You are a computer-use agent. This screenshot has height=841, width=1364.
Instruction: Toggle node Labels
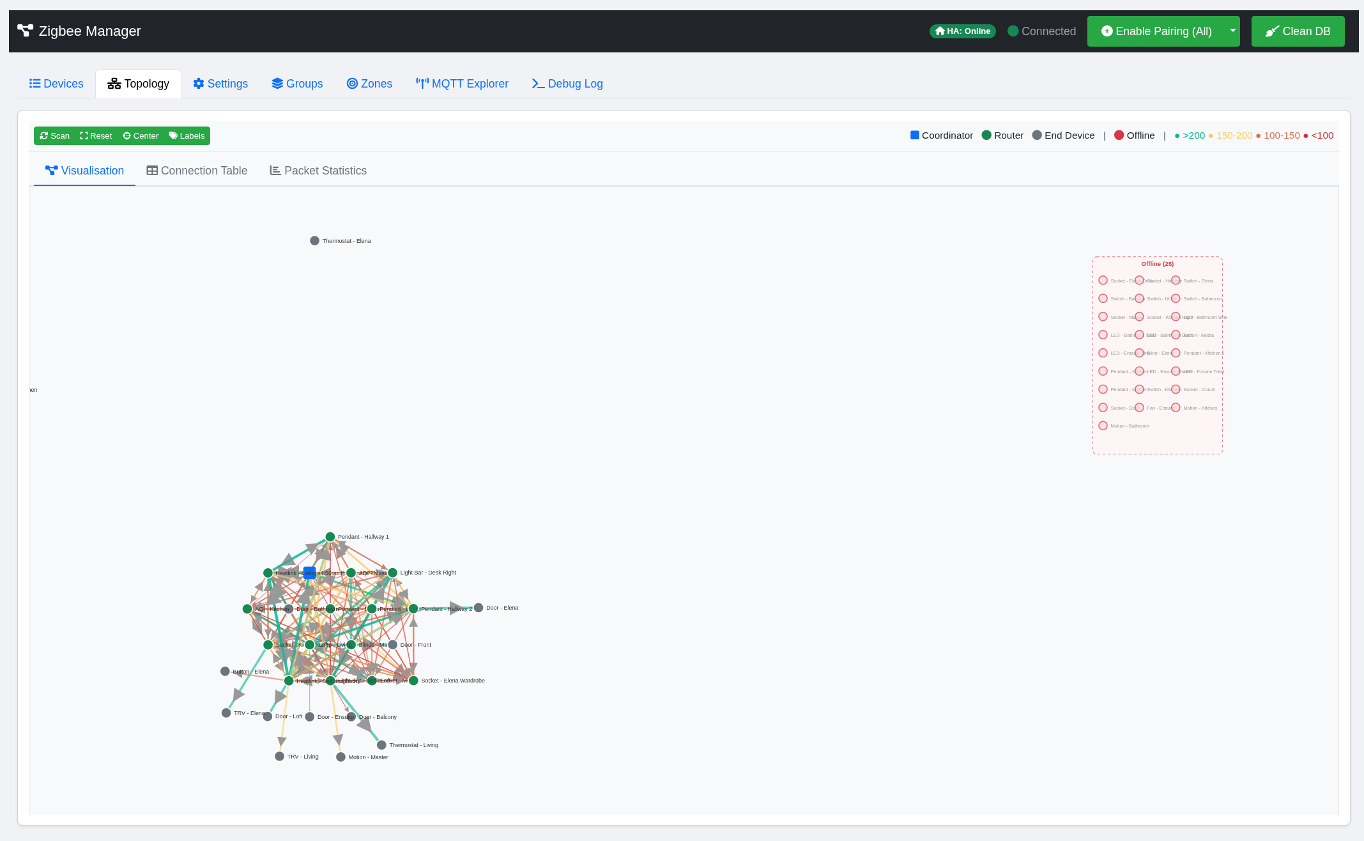pyautogui.click(x=187, y=136)
